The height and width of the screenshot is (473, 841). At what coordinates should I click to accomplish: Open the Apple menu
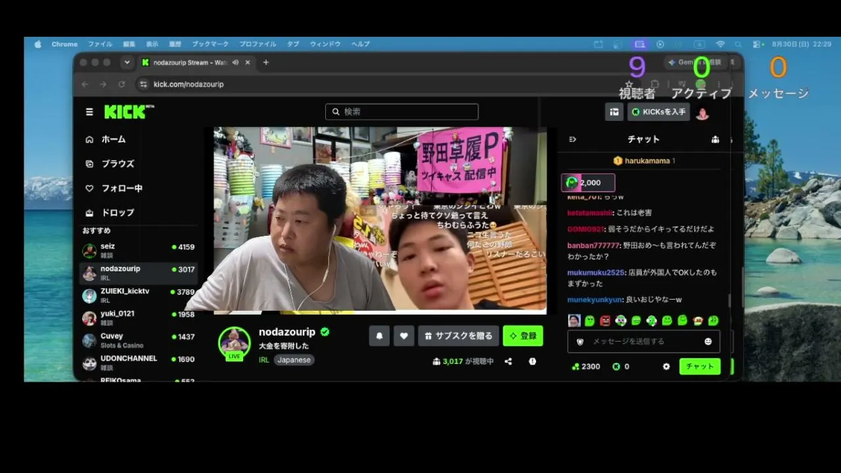tap(37, 44)
